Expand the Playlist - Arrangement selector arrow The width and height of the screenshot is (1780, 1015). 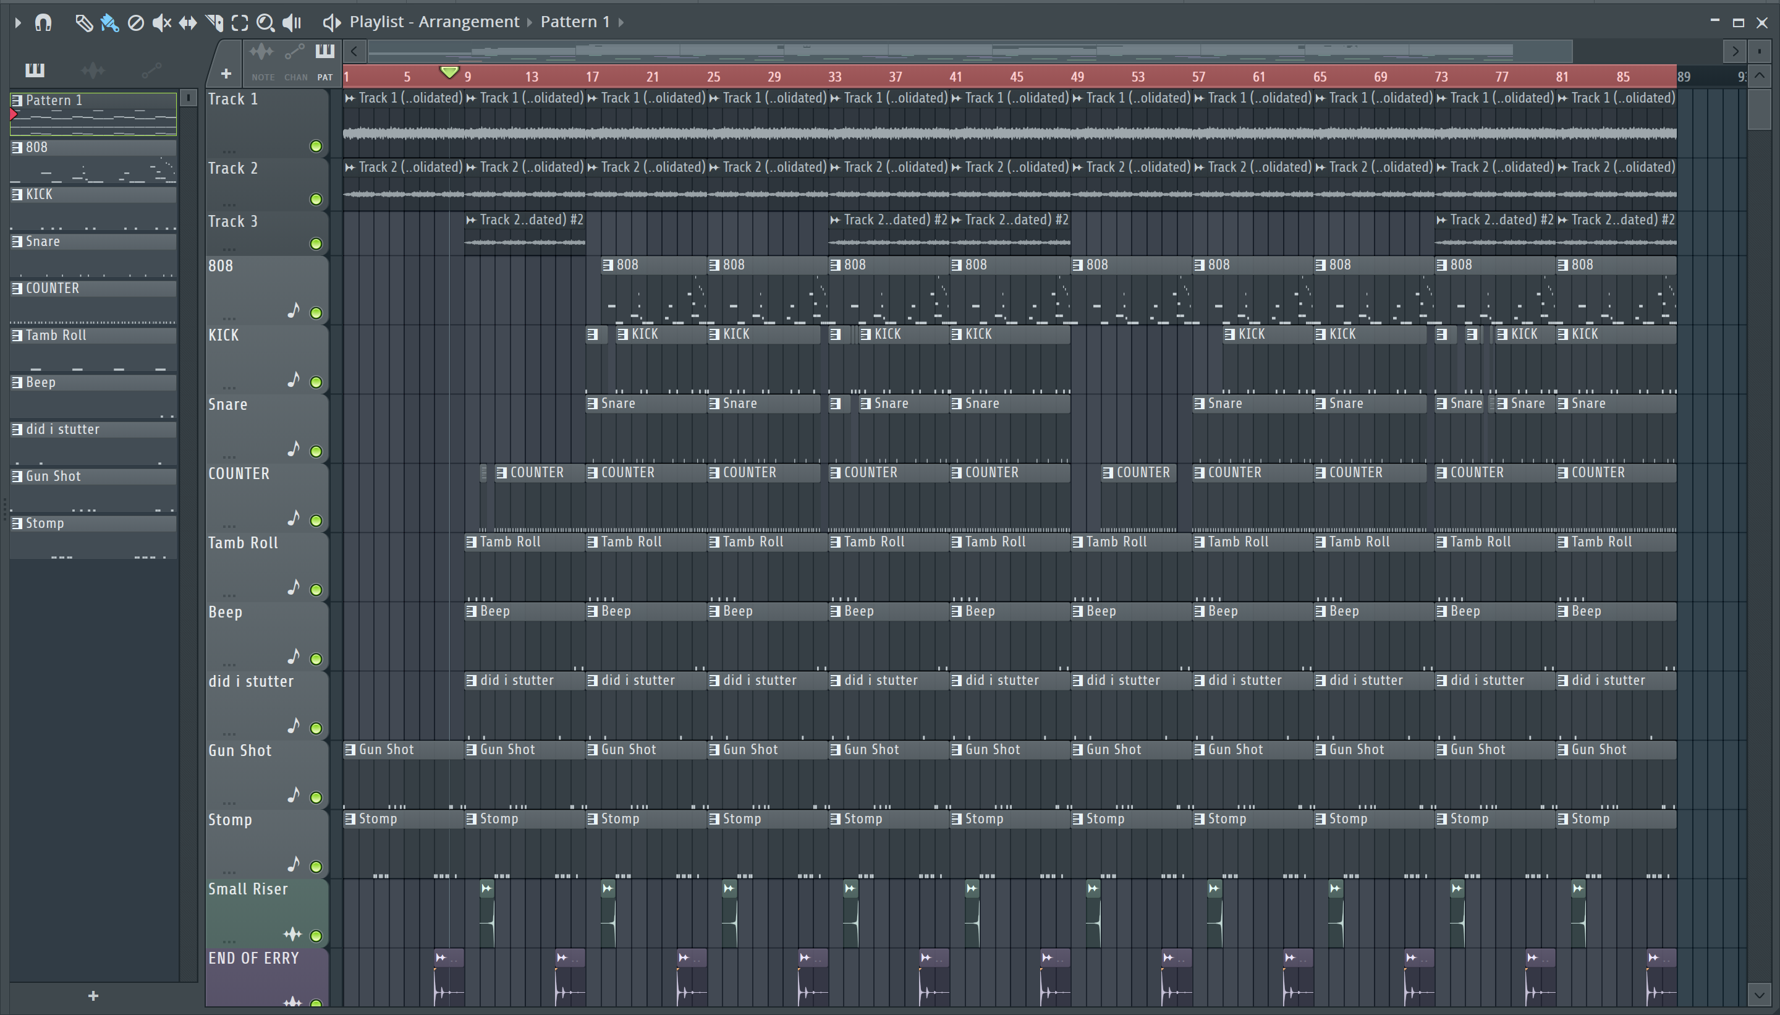[x=530, y=22]
